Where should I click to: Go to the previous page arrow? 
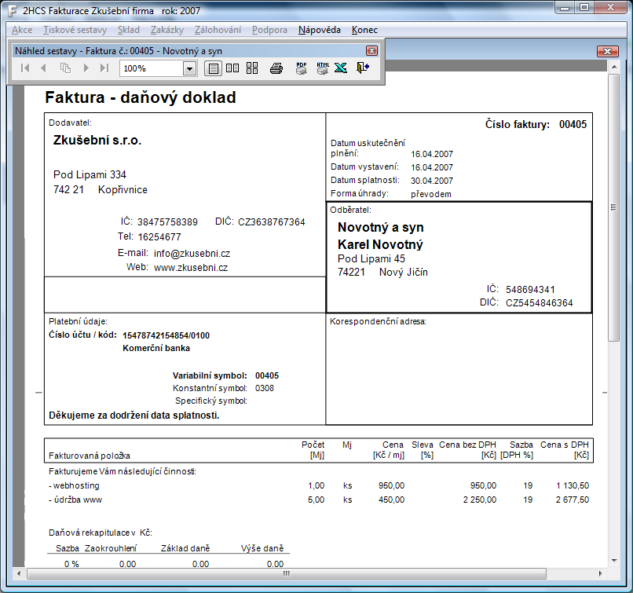point(44,68)
